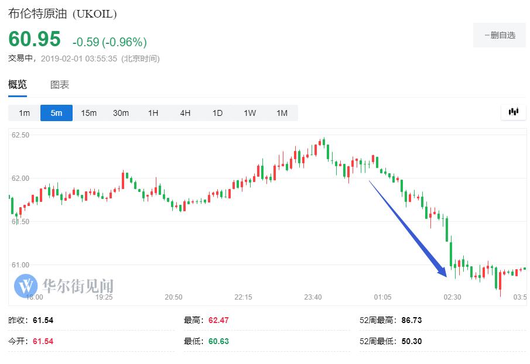
Task: Set the chart interval to 1H
Action: pyautogui.click(x=153, y=113)
